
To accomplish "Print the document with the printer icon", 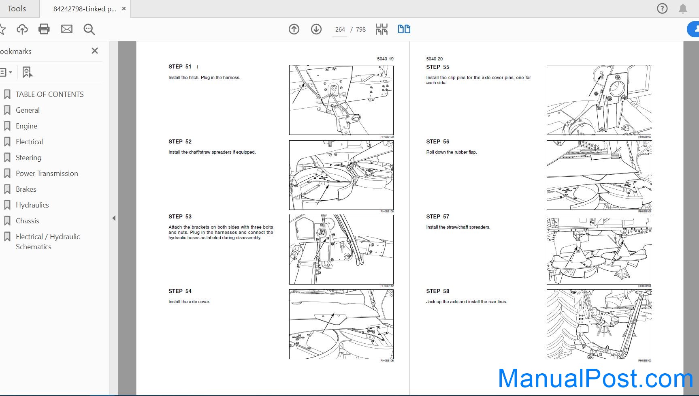I will coord(44,29).
